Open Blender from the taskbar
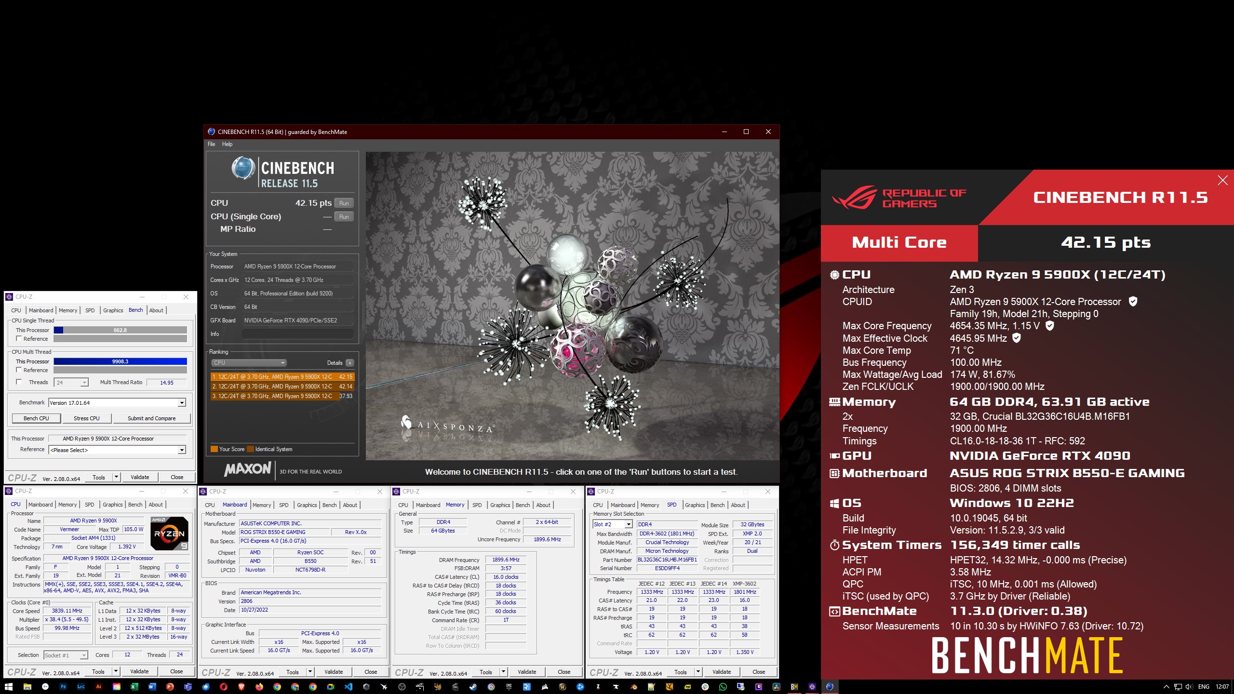The width and height of the screenshot is (1234, 694). click(633, 687)
